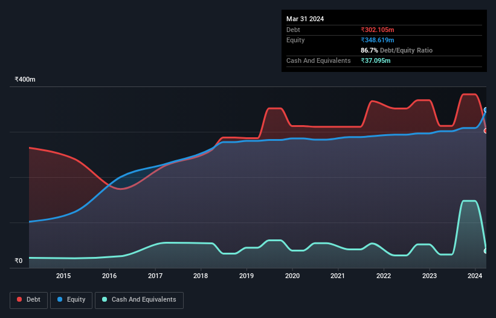Click the 2023 x-axis label
This screenshot has height=318, width=496.
430,276
